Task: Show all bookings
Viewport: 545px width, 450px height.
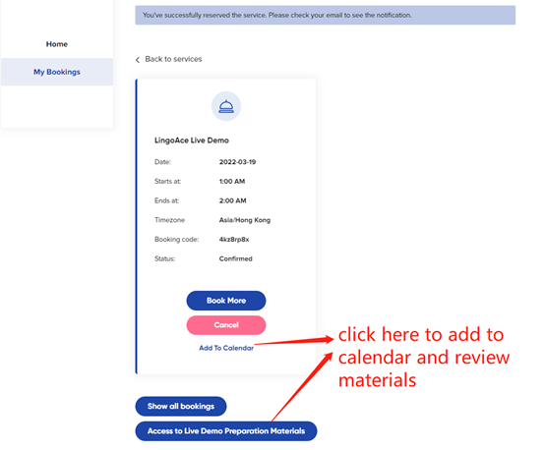Action: [x=181, y=406]
